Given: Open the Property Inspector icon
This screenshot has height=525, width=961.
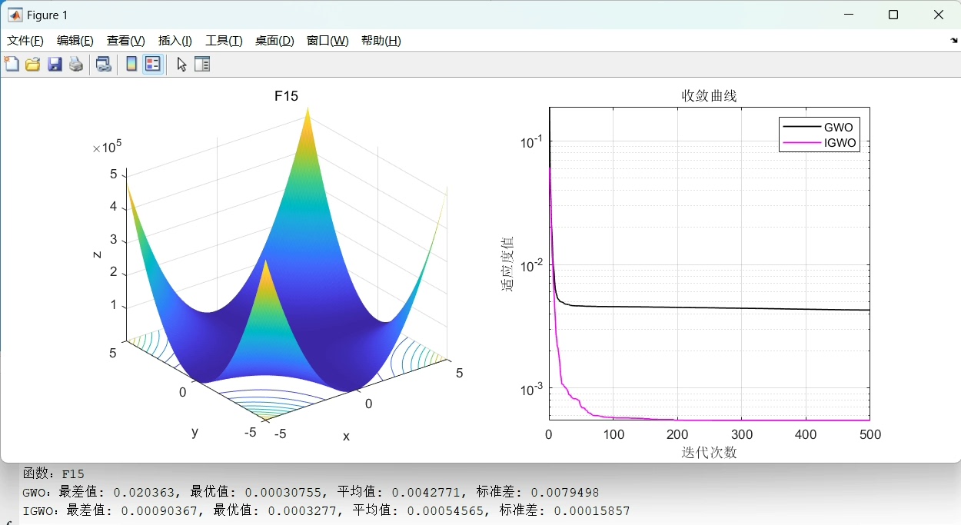Looking at the screenshot, I should pyautogui.click(x=201, y=64).
